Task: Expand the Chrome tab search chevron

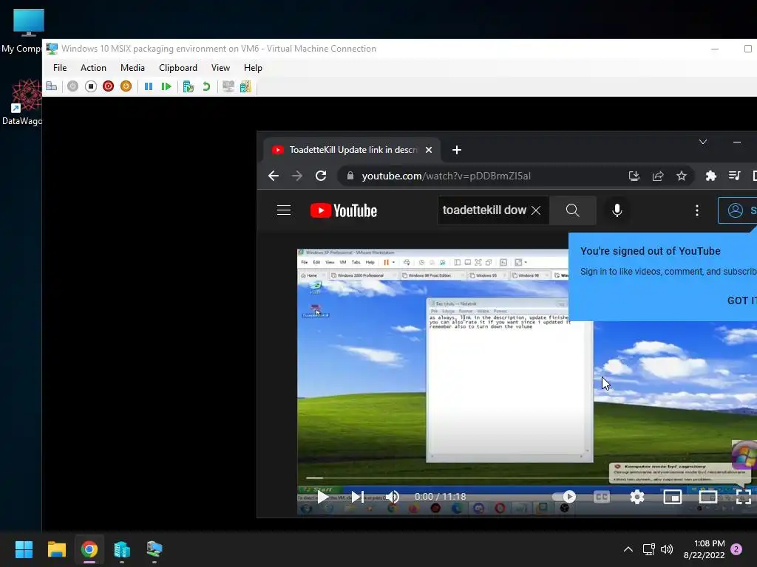Action: click(703, 142)
